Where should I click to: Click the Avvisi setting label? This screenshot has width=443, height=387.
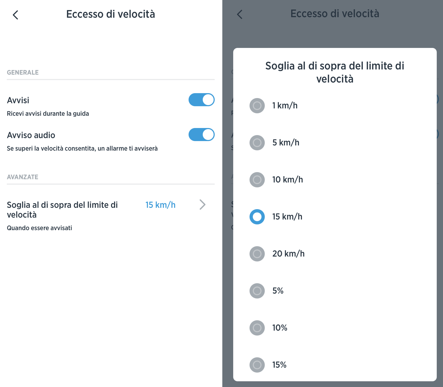pyautogui.click(x=18, y=100)
